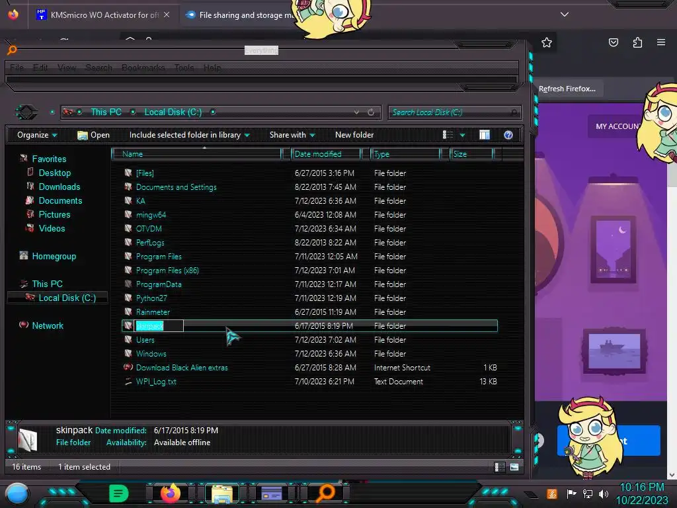Click the volume tray icon
Screen dimensions: 677x508
tap(604, 493)
